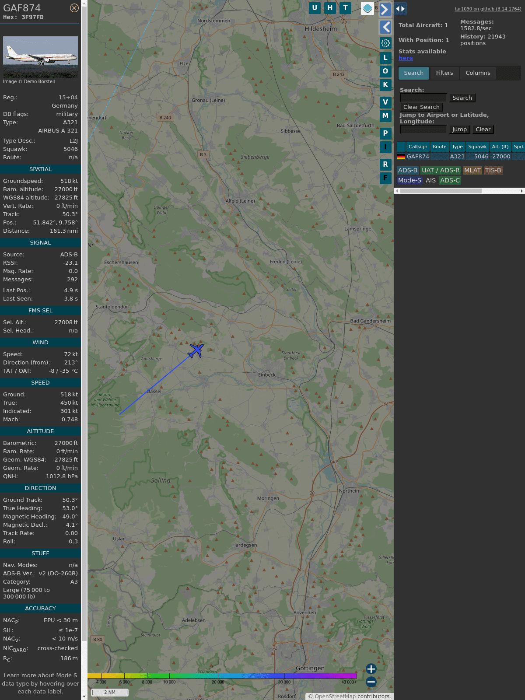The height and width of the screenshot is (700, 525).
Task: Select the aircraft icon on the map
Action: pos(196,350)
